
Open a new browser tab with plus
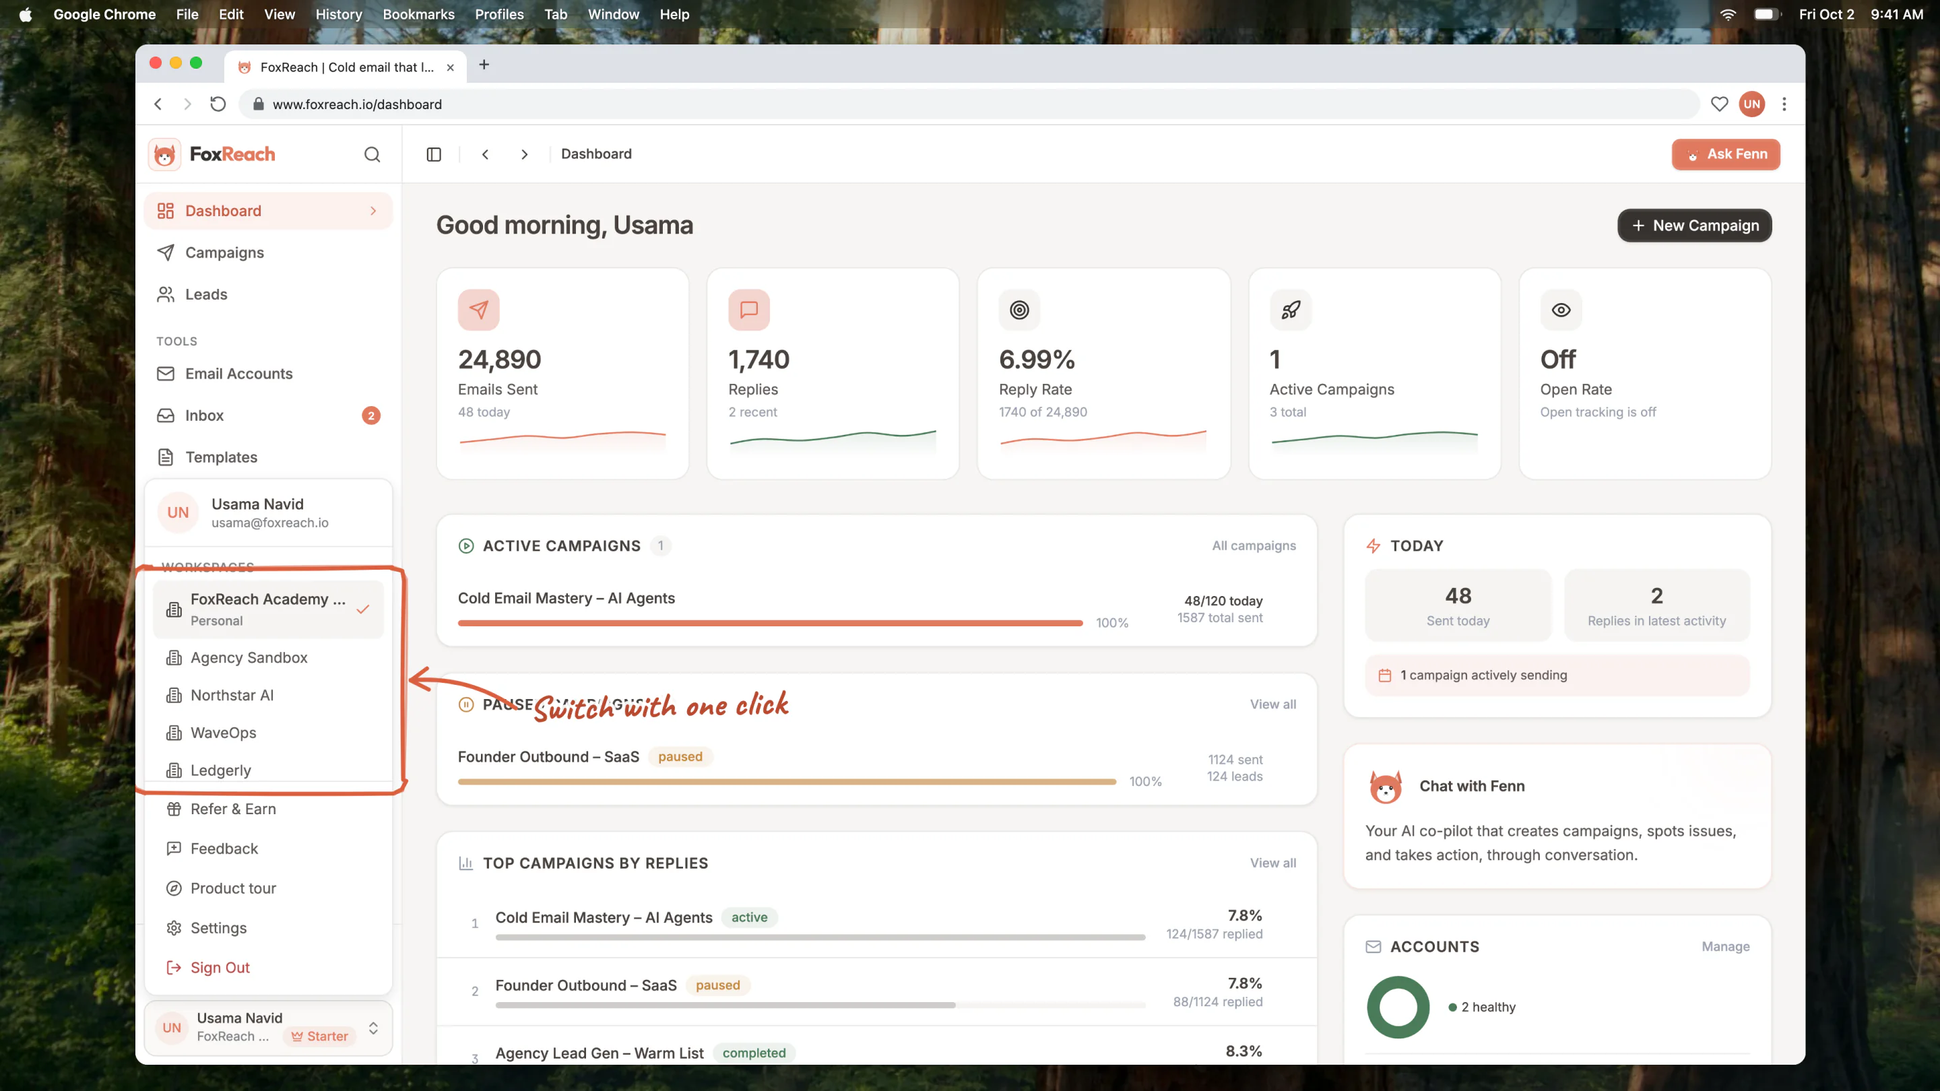coord(484,65)
